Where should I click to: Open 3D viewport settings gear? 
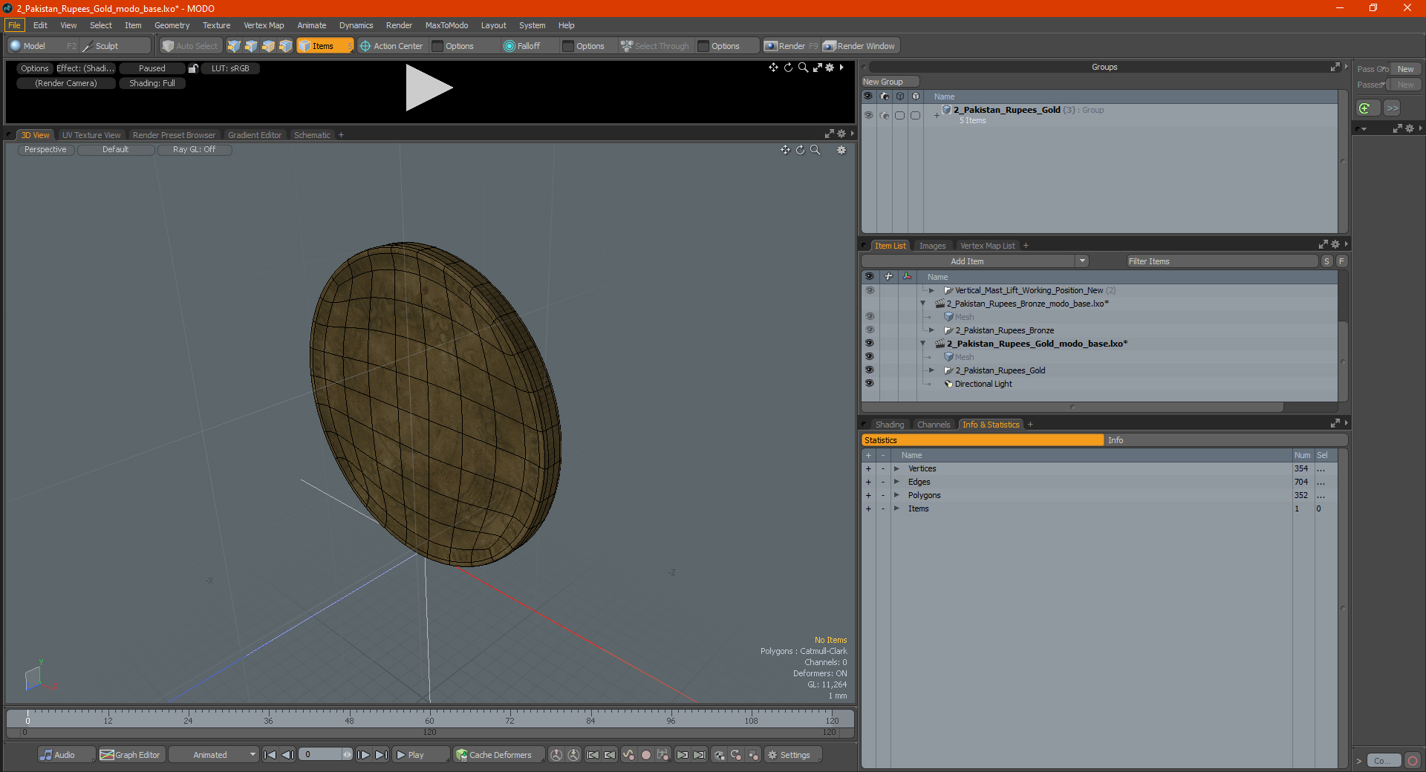point(841,150)
